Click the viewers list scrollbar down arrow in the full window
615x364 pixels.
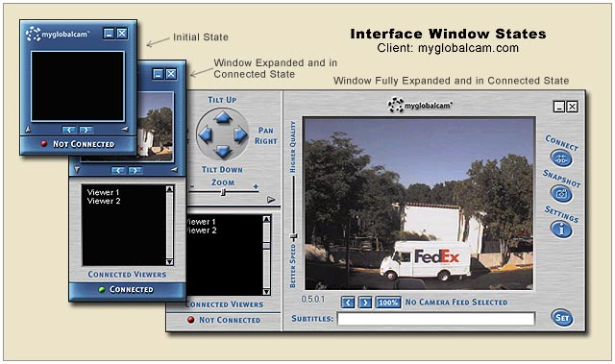[266, 292]
